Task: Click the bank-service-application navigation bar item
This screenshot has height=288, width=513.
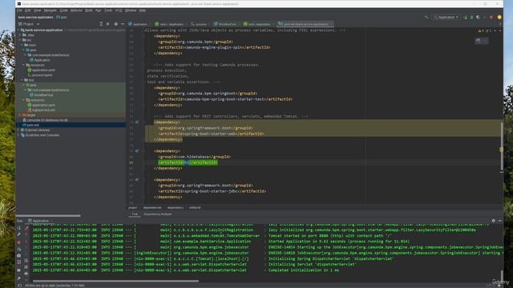Action: pyautogui.click(x=35, y=17)
